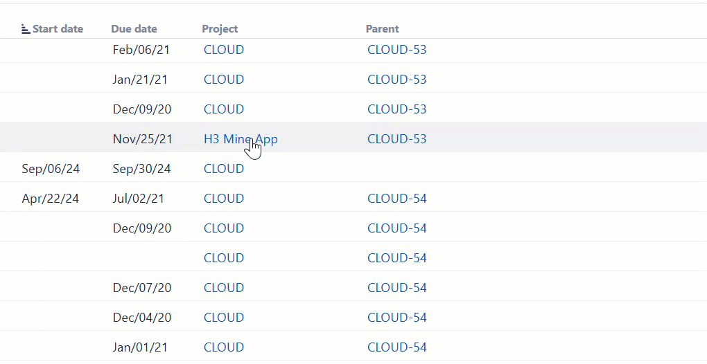Open CLOUD-53 parent in the Feb/06/21 row
The height and width of the screenshot is (364, 707).
(396, 50)
